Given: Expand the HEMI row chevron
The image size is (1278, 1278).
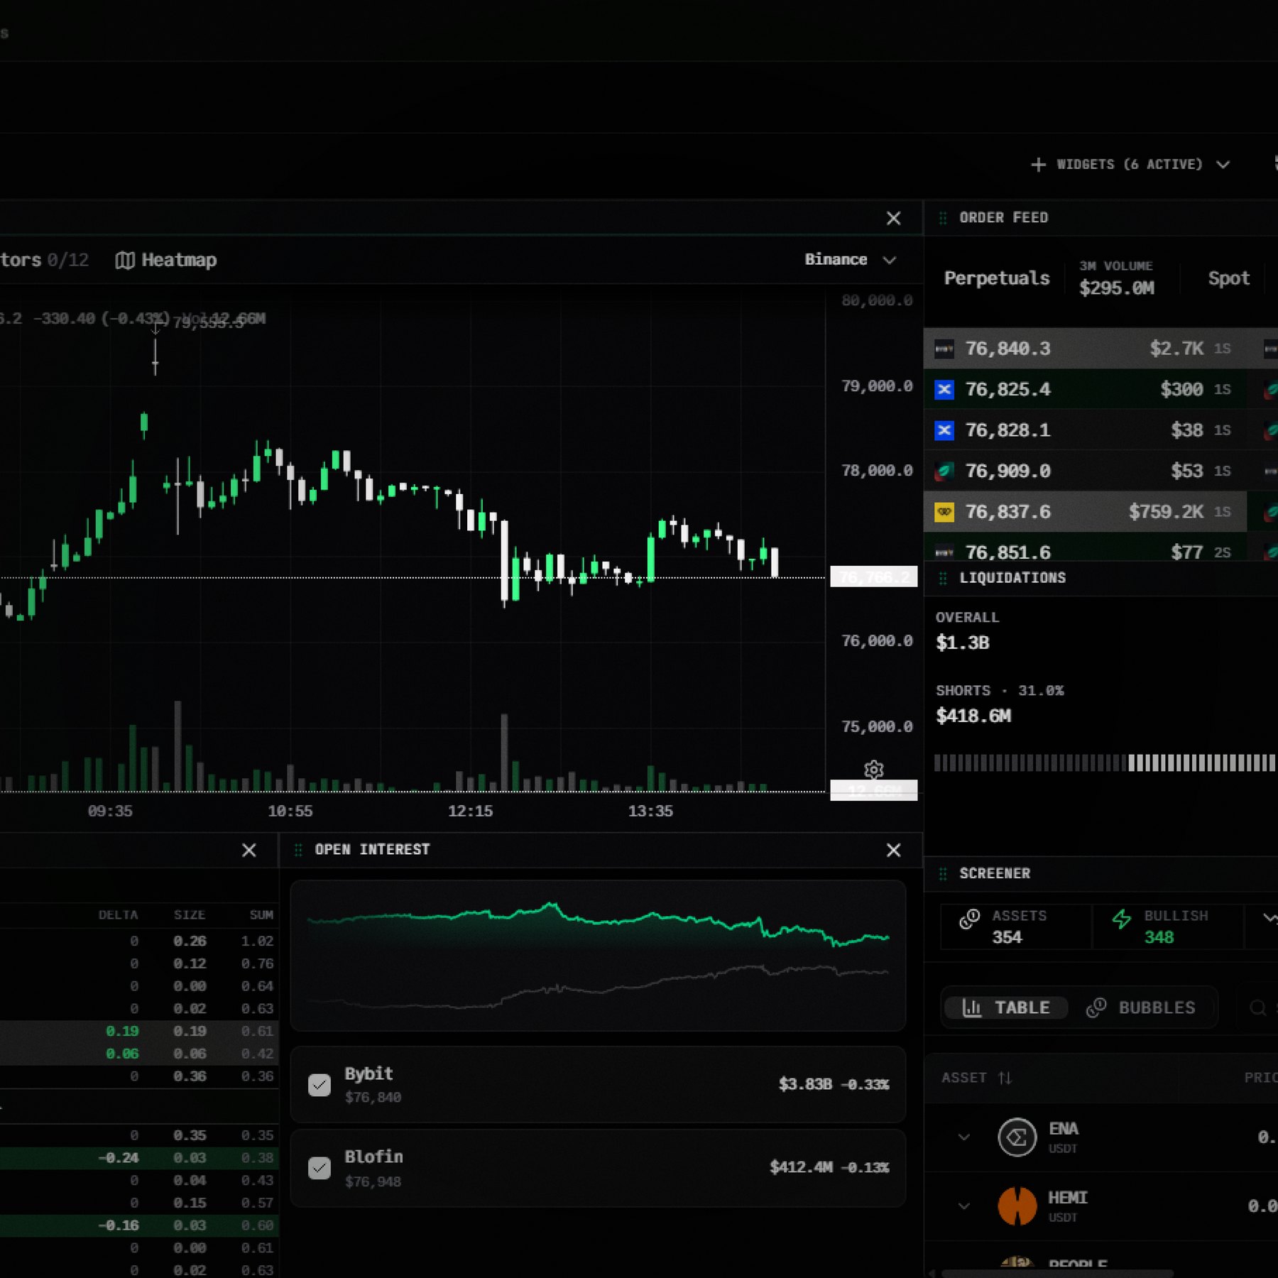Looking at the screenshot, I should coord(963,1206).
